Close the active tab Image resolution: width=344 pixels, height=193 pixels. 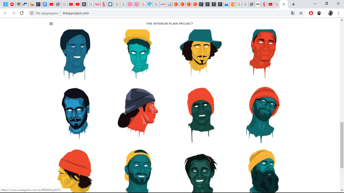tap(284, 4)
